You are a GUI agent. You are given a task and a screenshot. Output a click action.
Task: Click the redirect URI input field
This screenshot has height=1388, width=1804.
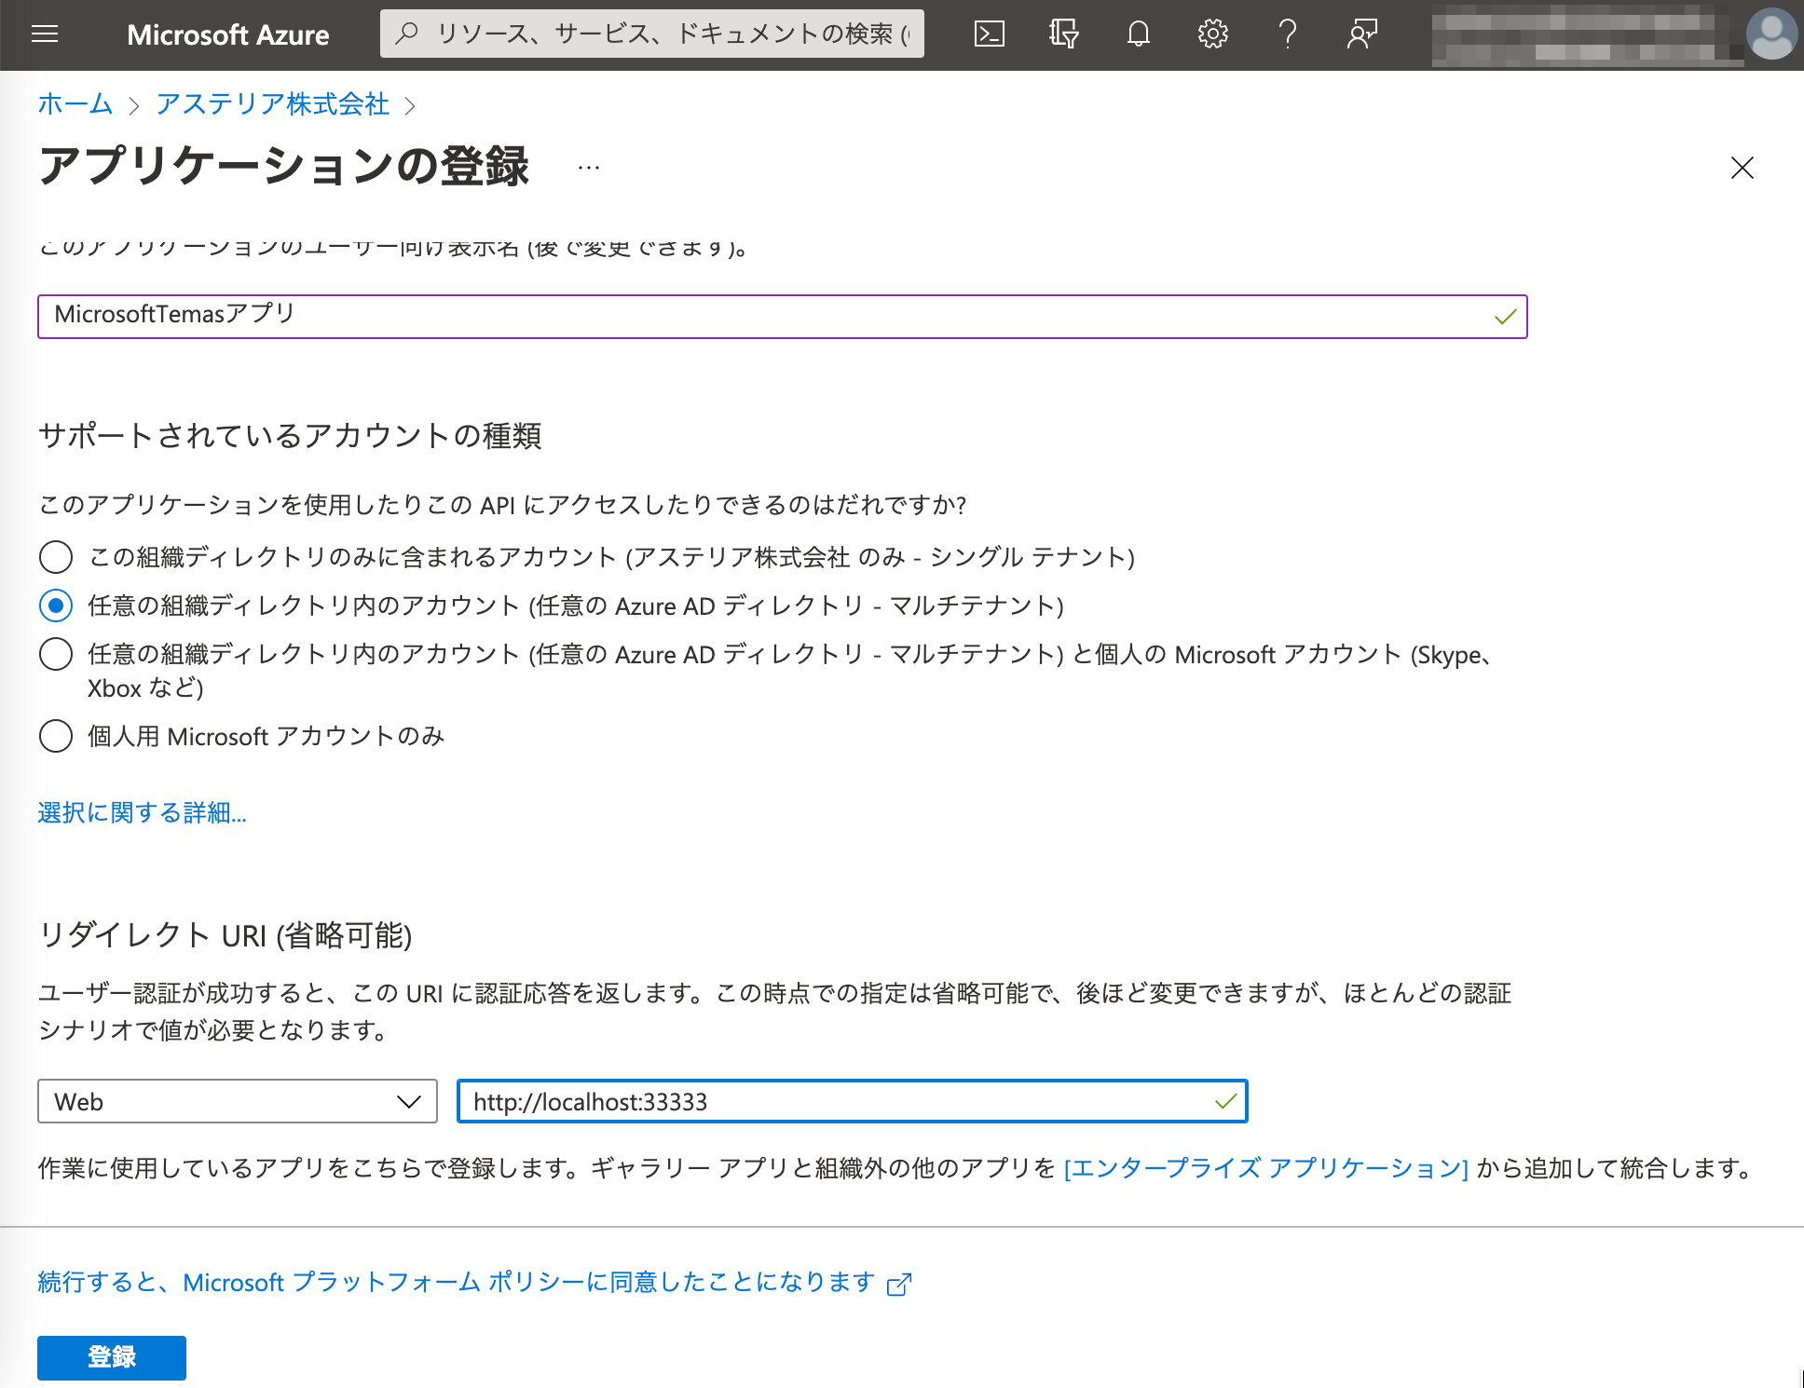852,1101
